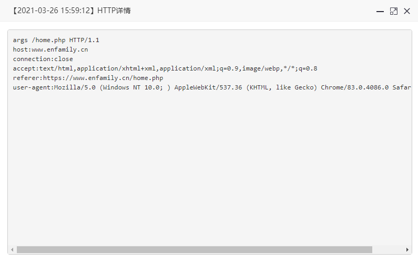Click the args /home.php HTTP/1.1 line
Image resolution: width=418 pixels, height=261 pixels.
(56, 40)
